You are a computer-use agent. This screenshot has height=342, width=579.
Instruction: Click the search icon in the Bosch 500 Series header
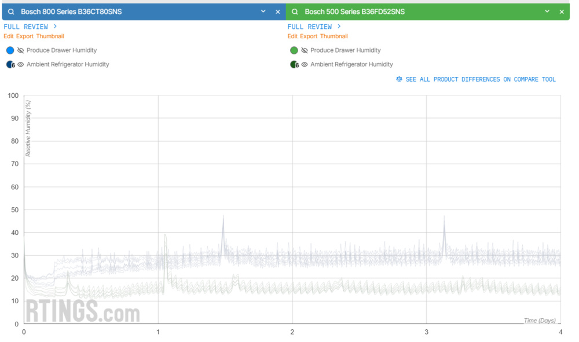pyautogui.click(x=294, y=11)
